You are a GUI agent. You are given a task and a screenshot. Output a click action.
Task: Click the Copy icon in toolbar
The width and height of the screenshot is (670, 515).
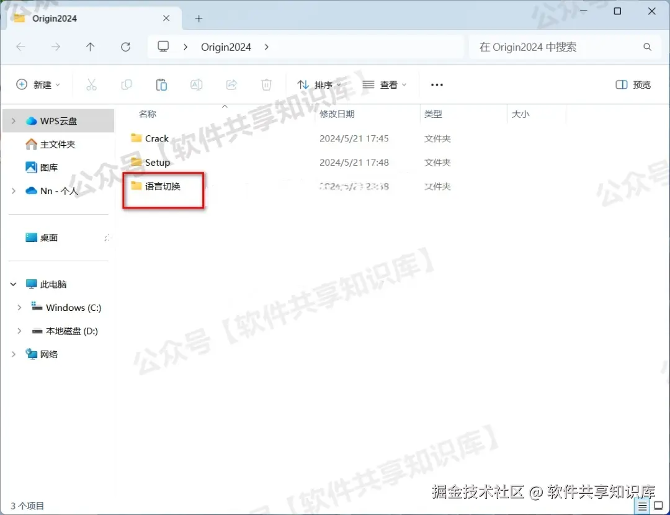point(127,84)
